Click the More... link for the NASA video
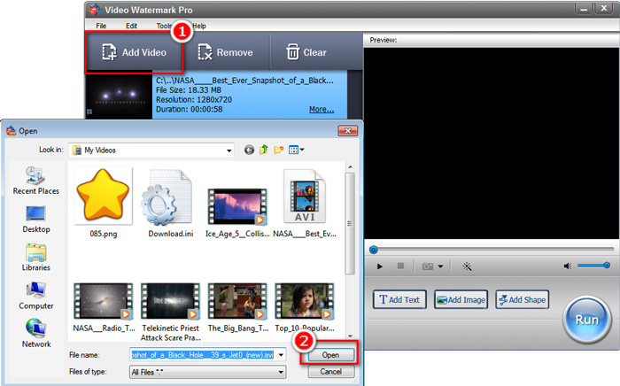Screen dimensions: 620x386 [321, 110]
